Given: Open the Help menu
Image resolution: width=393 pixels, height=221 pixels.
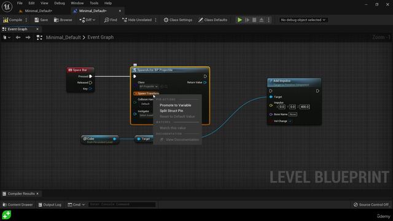Looking at the screenshot, I should (108, 3).
